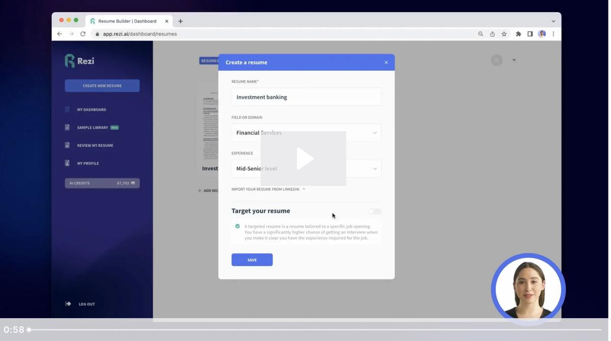
Task: Open the Experience level dropdown
Action: [x=306, y=169]
